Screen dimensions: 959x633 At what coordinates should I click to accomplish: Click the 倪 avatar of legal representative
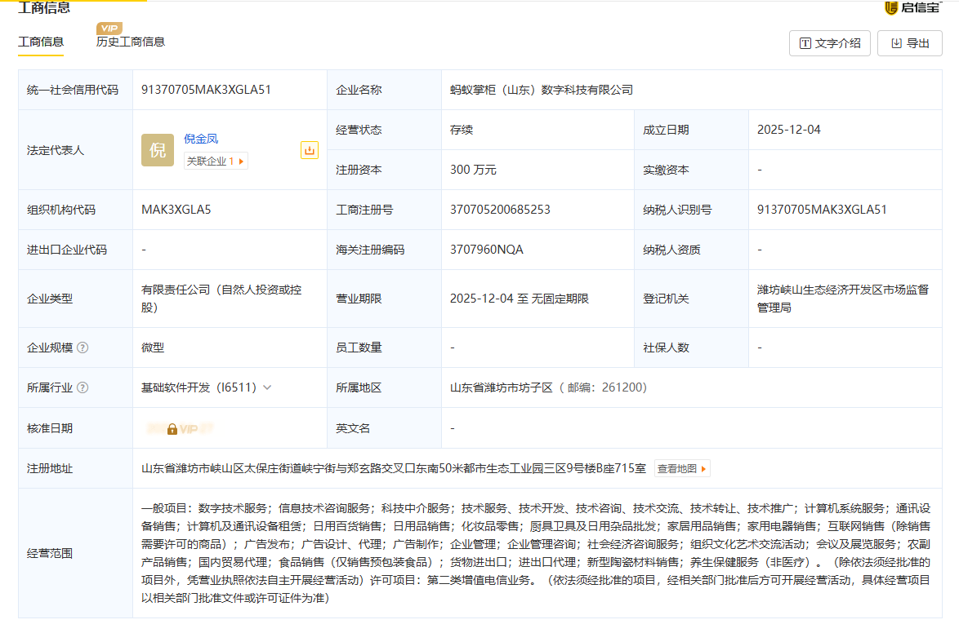click(x=158, y=150)
